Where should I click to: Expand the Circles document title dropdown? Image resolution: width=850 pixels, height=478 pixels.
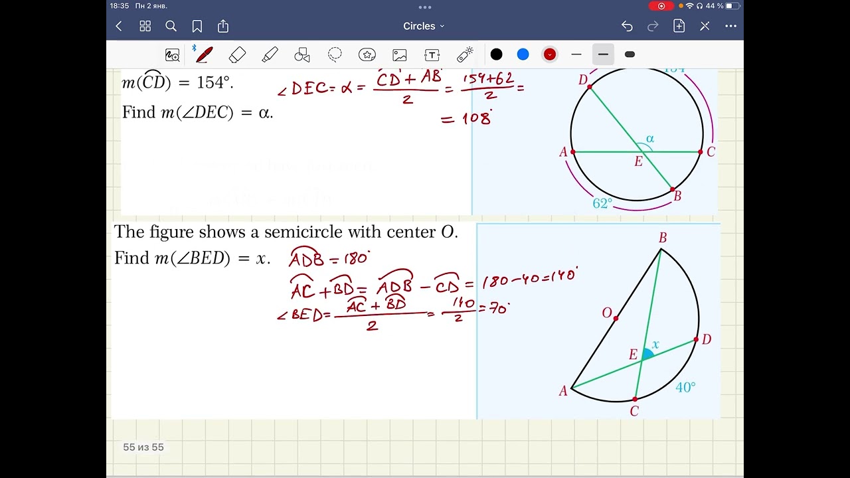(x=424, y=26)
